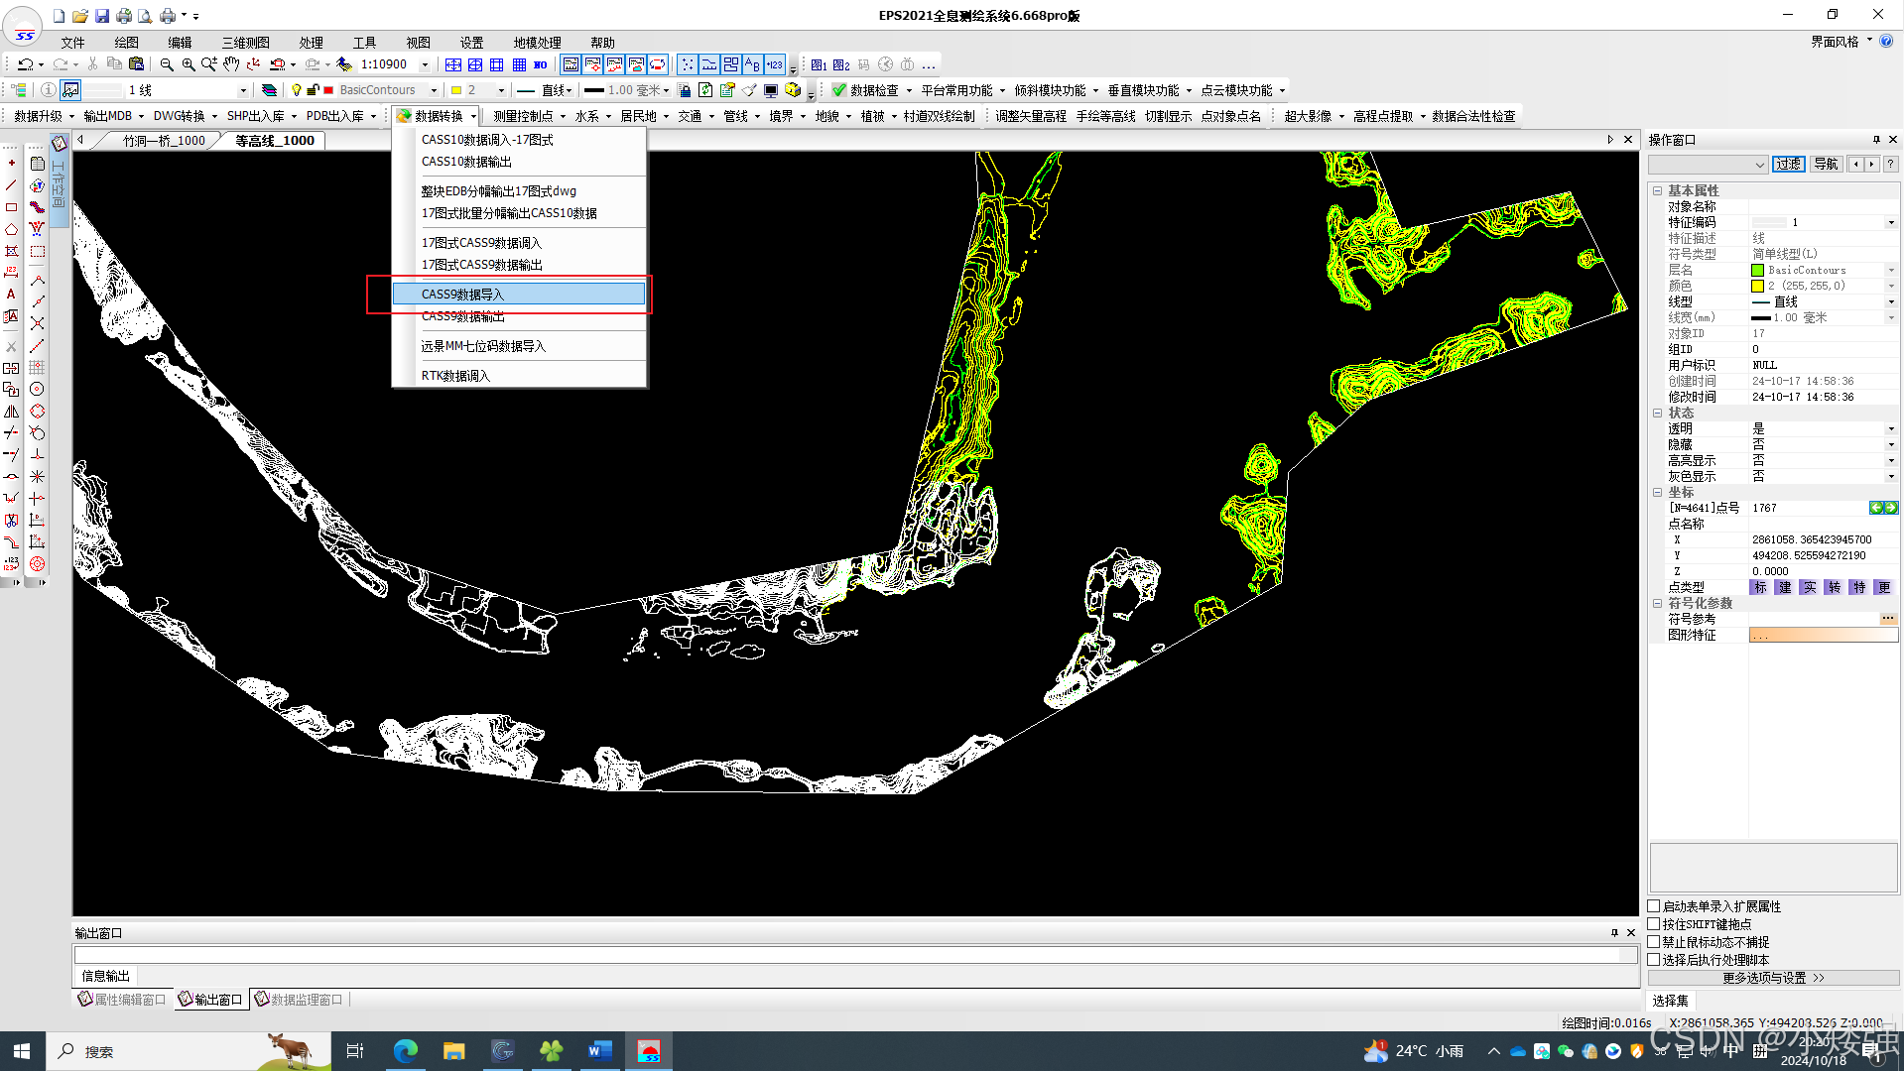Select the rectangle drawing tool
Image resolution: width=1904 pixels, height=1071 pixels.
(12, 207)
